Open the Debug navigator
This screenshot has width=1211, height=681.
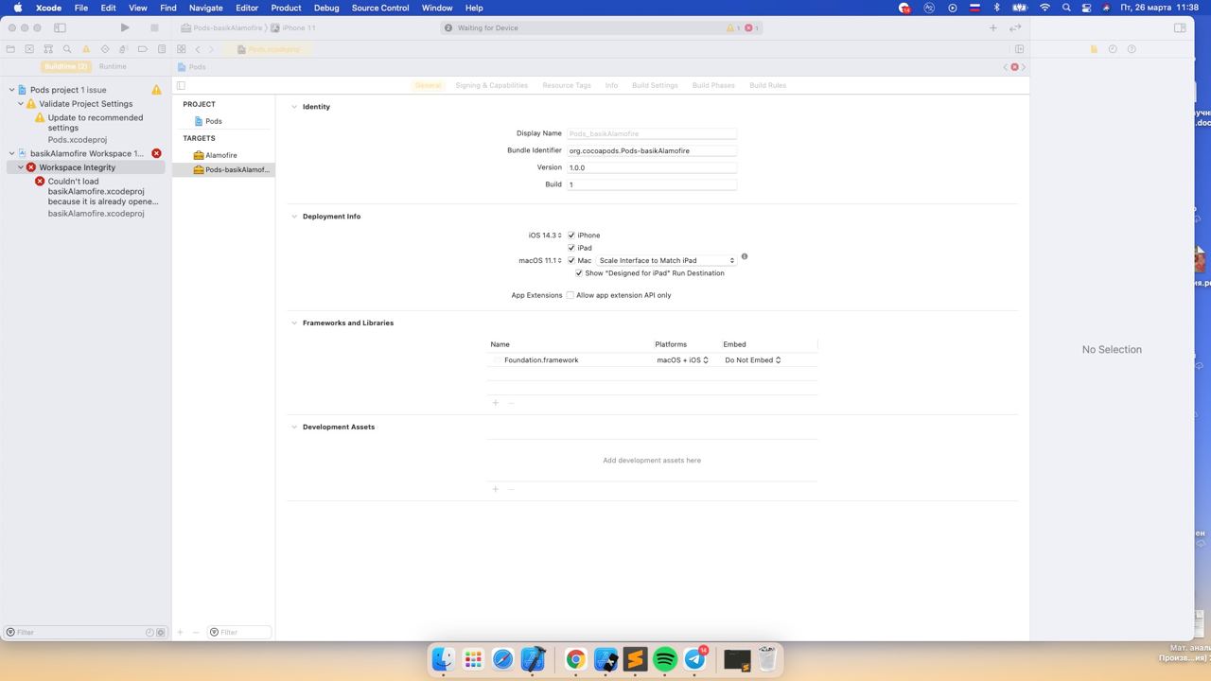[124, 49]
